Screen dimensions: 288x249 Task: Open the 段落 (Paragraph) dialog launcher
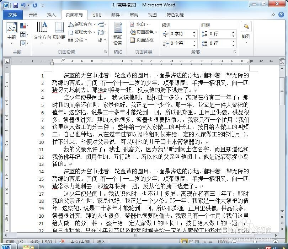click(234, 52)
